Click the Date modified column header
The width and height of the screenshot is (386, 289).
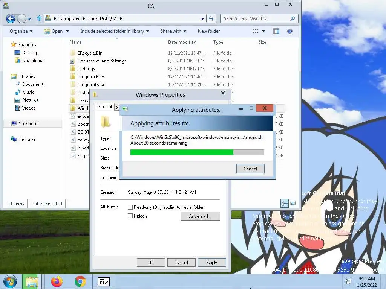point(182,42)
